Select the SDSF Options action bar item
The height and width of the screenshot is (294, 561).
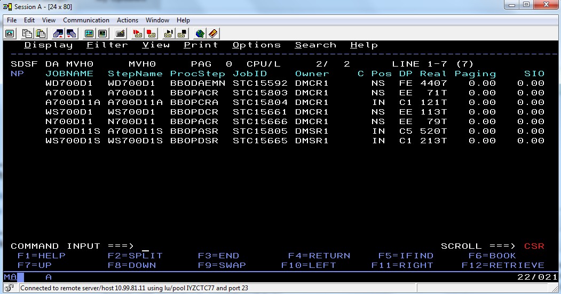click(257, 45)
